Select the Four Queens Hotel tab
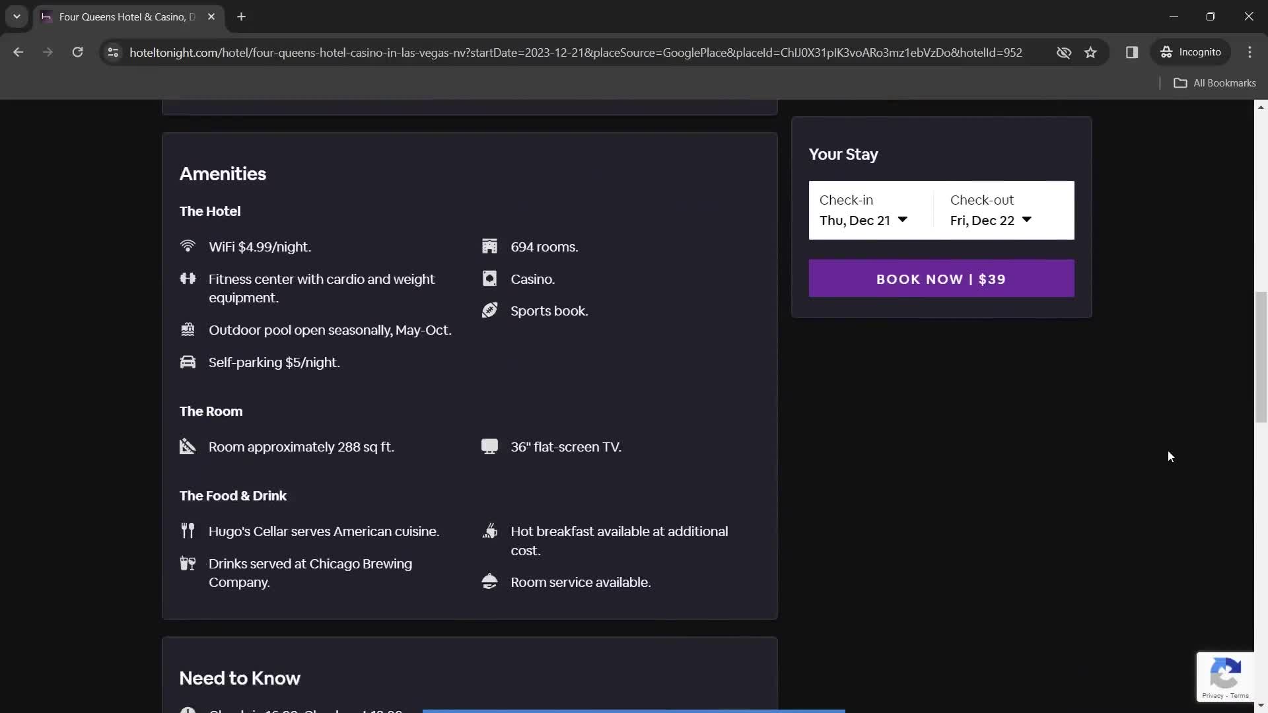This screenshot has width=1268, height=713. [127, 17]
